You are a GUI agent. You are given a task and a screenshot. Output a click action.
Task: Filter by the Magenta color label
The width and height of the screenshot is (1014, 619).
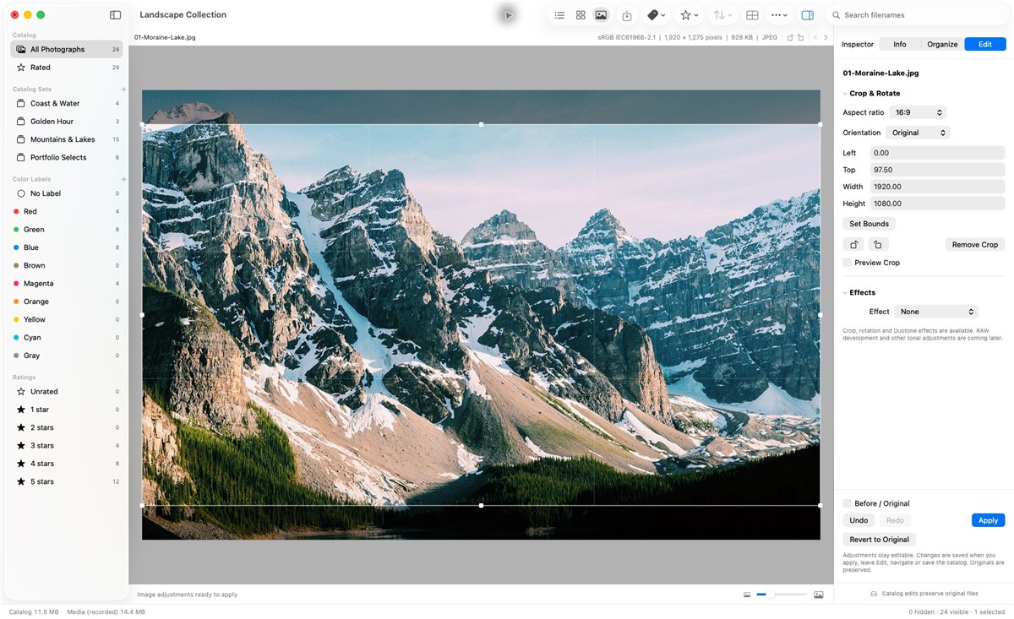pyautogui.click(x=67, y=284)
